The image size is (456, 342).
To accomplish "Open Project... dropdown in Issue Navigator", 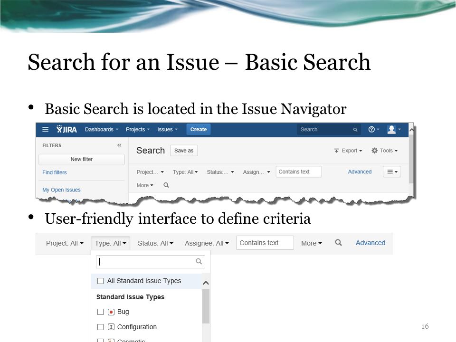I will click(x=150, y=172).
